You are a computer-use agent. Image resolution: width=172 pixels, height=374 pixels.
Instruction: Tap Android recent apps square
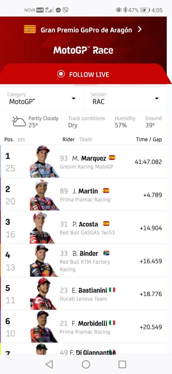pyautogui.click(x=122, y=364)
